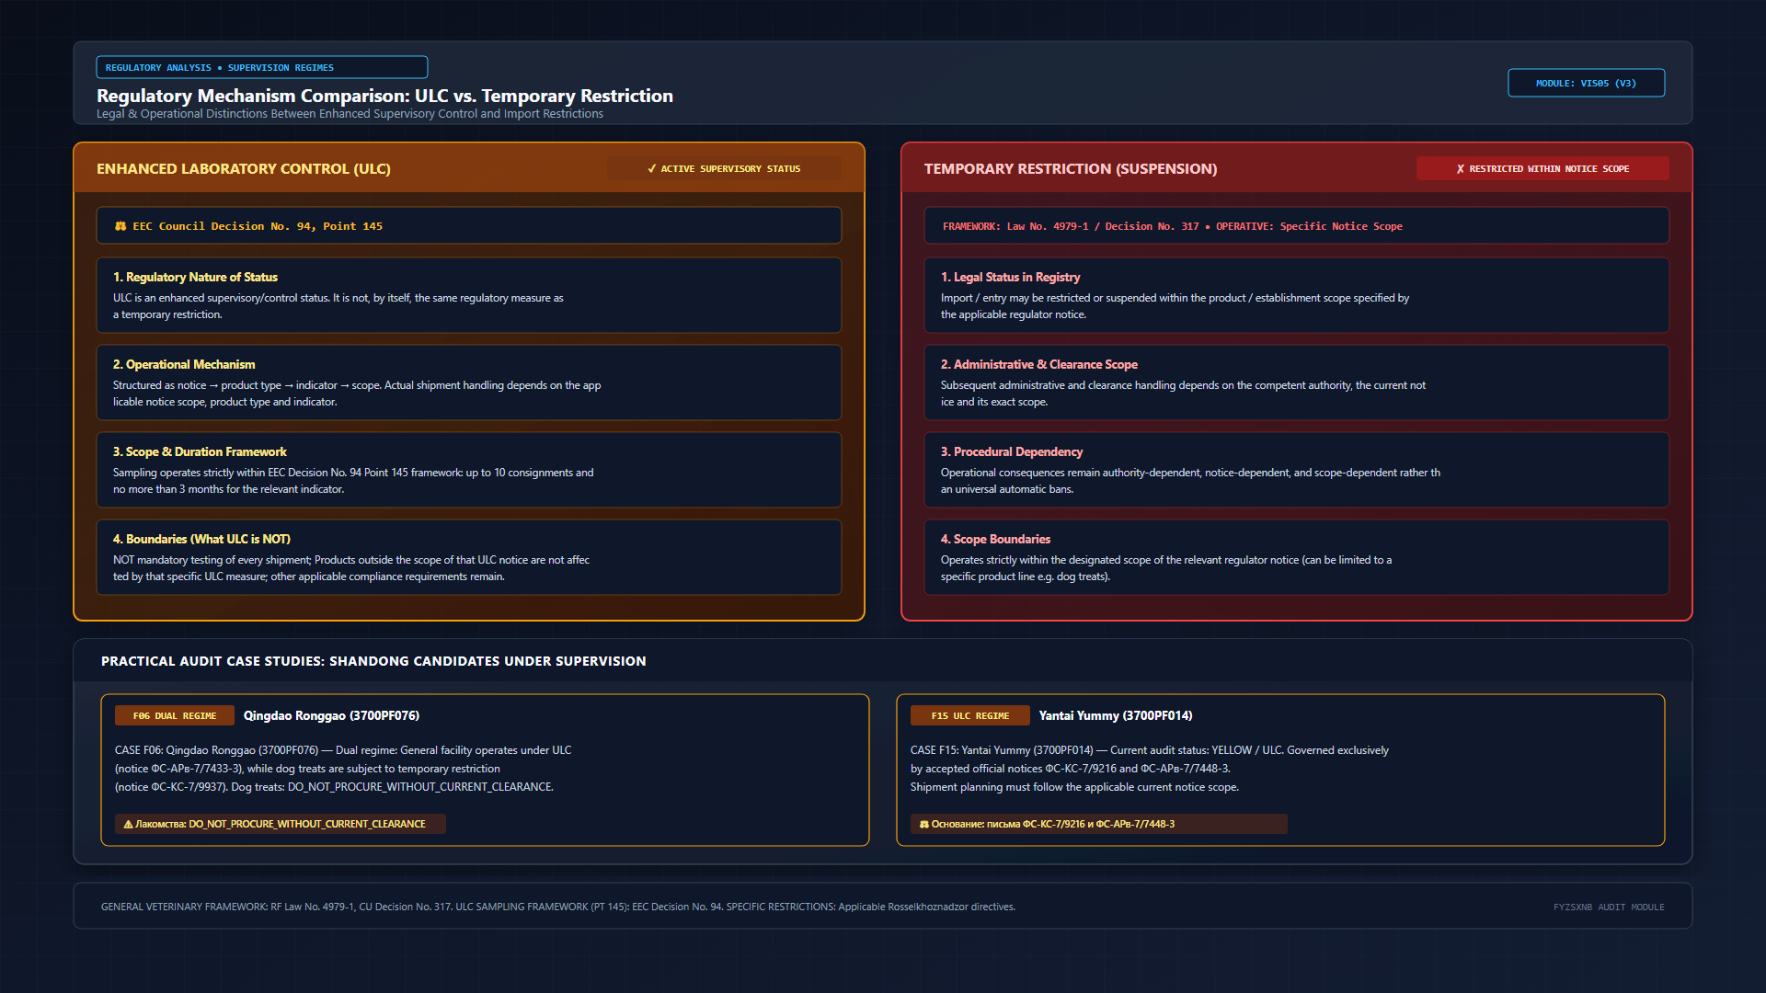Open the '2. Operational Mechanism' card
This screenshot has width=1766, height=993.
point(469,382)
